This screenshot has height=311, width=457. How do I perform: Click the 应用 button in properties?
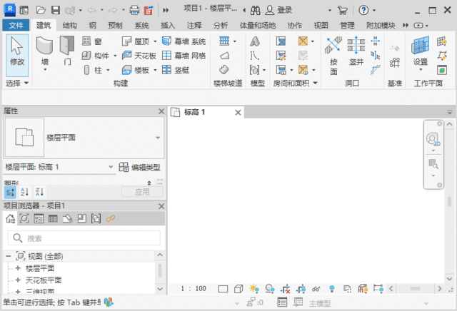pos(142,192)
